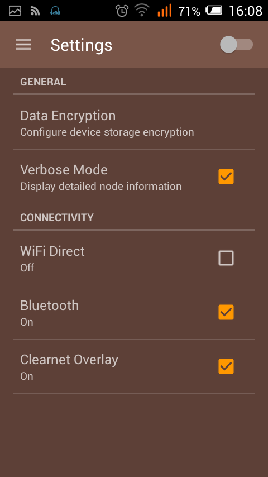
Task: Disable the Bluetooth checkbox
Action: (226, 312)
